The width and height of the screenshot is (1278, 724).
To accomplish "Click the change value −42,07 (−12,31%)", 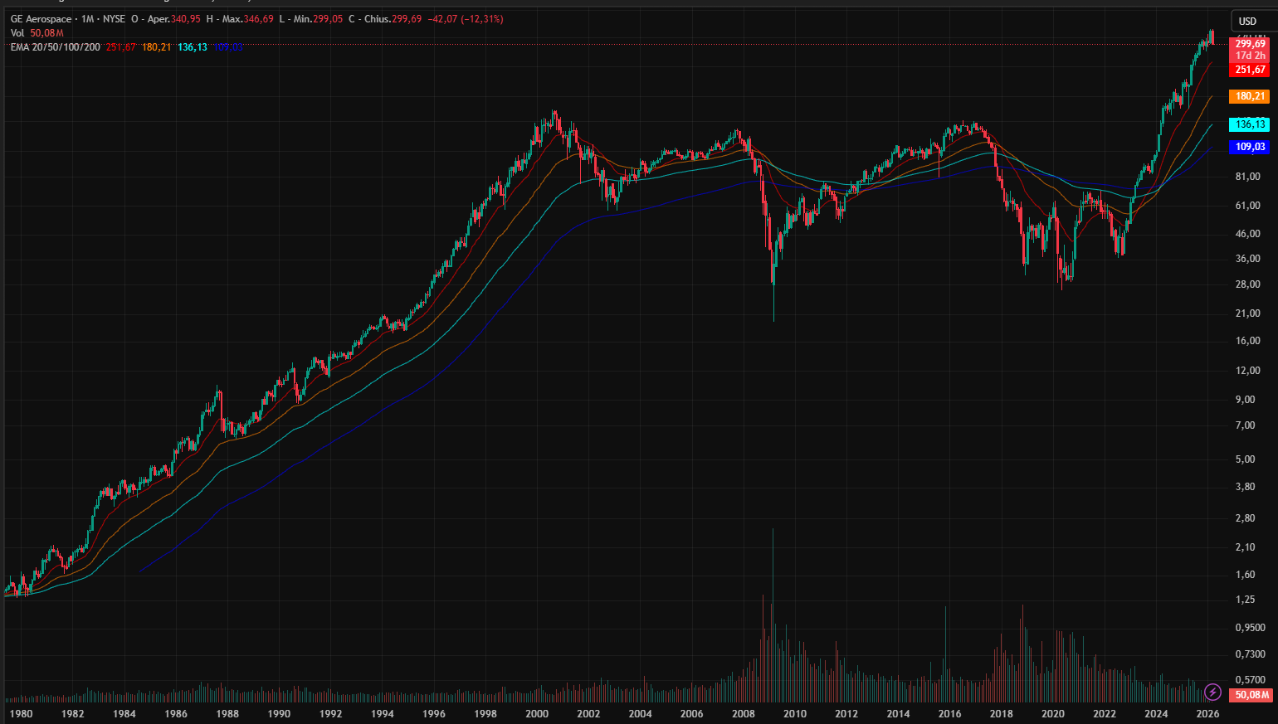I will 466,19.
